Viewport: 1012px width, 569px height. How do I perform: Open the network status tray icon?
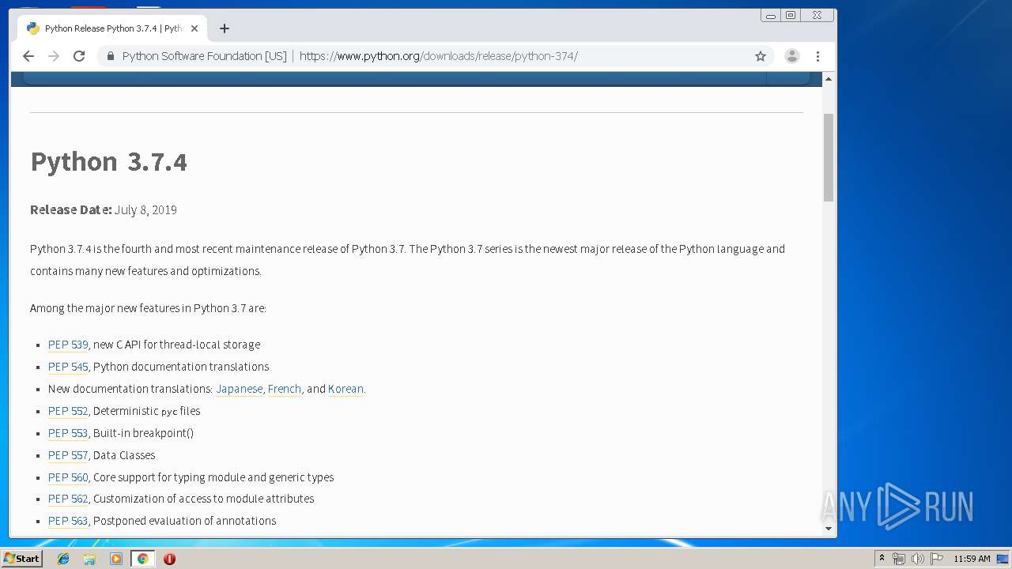899,559
